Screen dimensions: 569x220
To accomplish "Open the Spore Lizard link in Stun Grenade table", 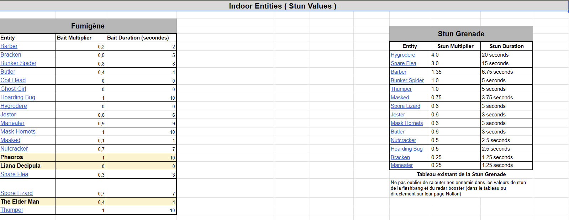I will coord(405,106).
